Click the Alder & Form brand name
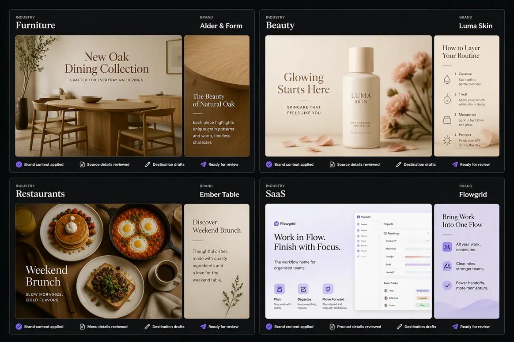This screenshot has height=342, width=514. click(221, 26)
